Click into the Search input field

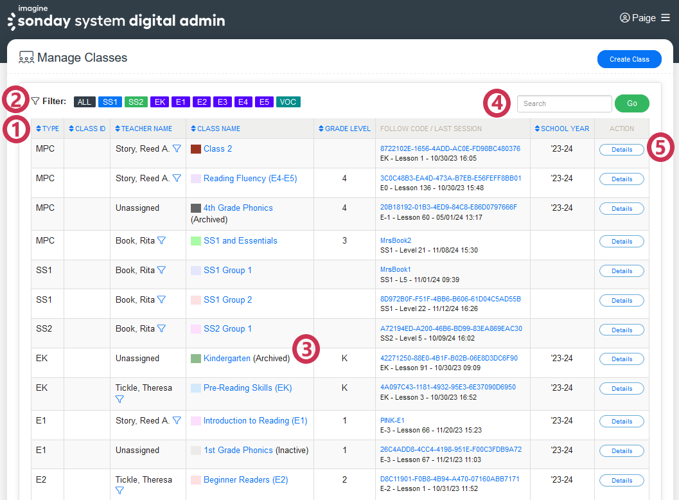click(x=564, y=103)
